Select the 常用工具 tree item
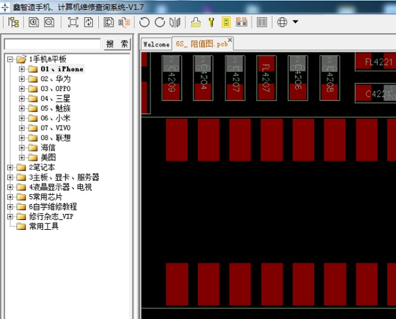396x319 pixels. pyautogui.click(x=44, y=227)
